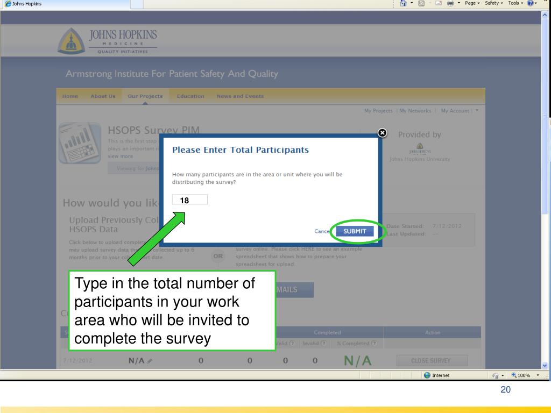
Task: Select the Johns Hopkins browser tab
Action: (x=65, y=4)
